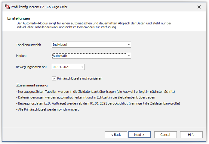Go back with the < Back button
The image size is (209, 144).
[x=116, y=135]
